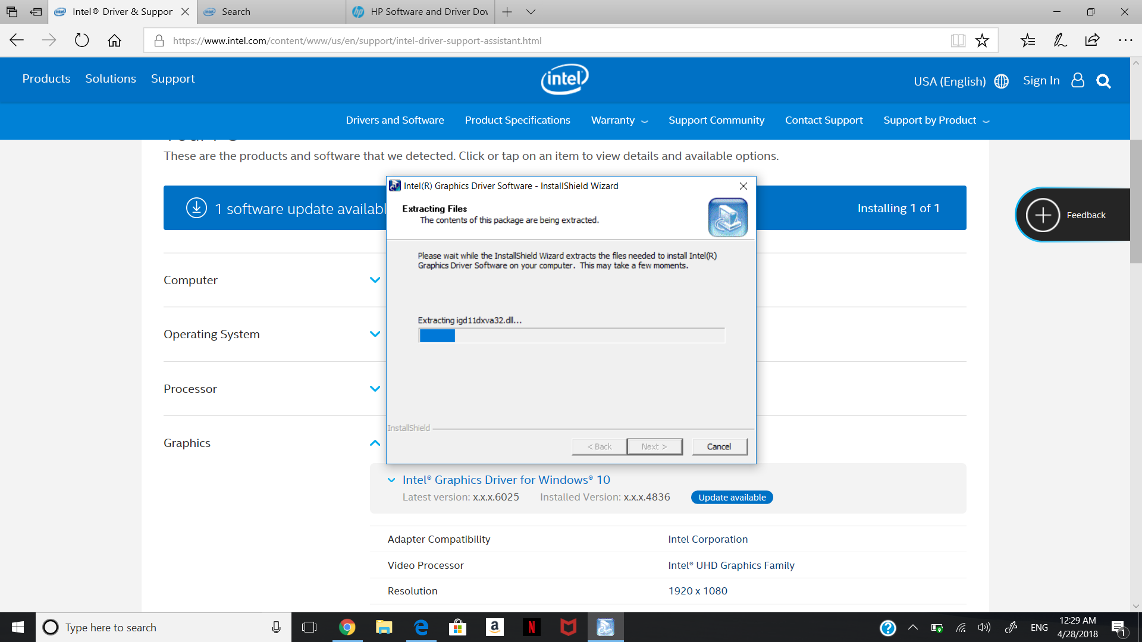The height and width of the screenshot is (642, 1142).
Task: Open the Support by Product dropdown
Action: click(x=936, y=120)
